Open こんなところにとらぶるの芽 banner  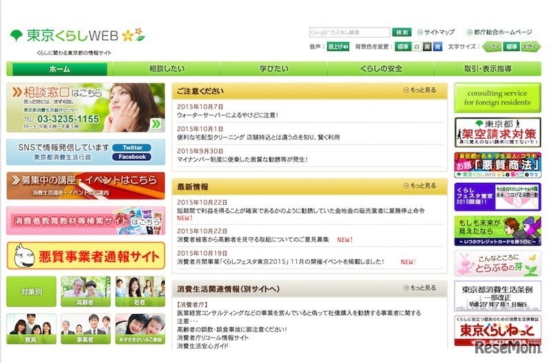tap(497, 263)
